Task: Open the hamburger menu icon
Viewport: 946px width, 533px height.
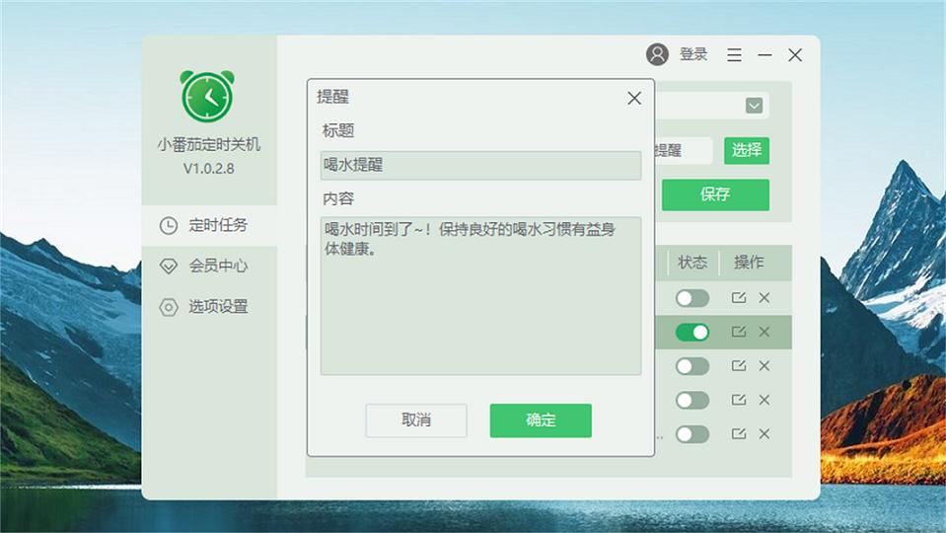Action: click(734, 55)
